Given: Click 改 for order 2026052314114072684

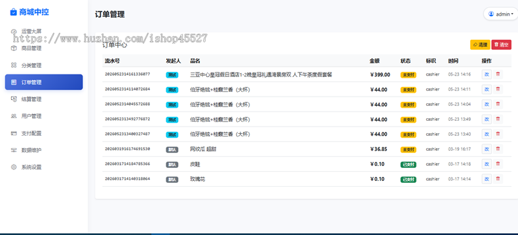Looking at the screenshot, I should pos(487,89).
